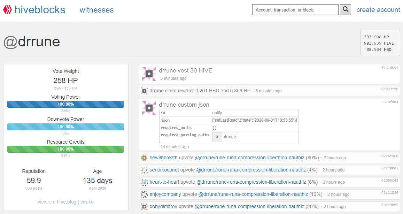Open post link upvoted by enjoycompany

(x=253, y=194)
